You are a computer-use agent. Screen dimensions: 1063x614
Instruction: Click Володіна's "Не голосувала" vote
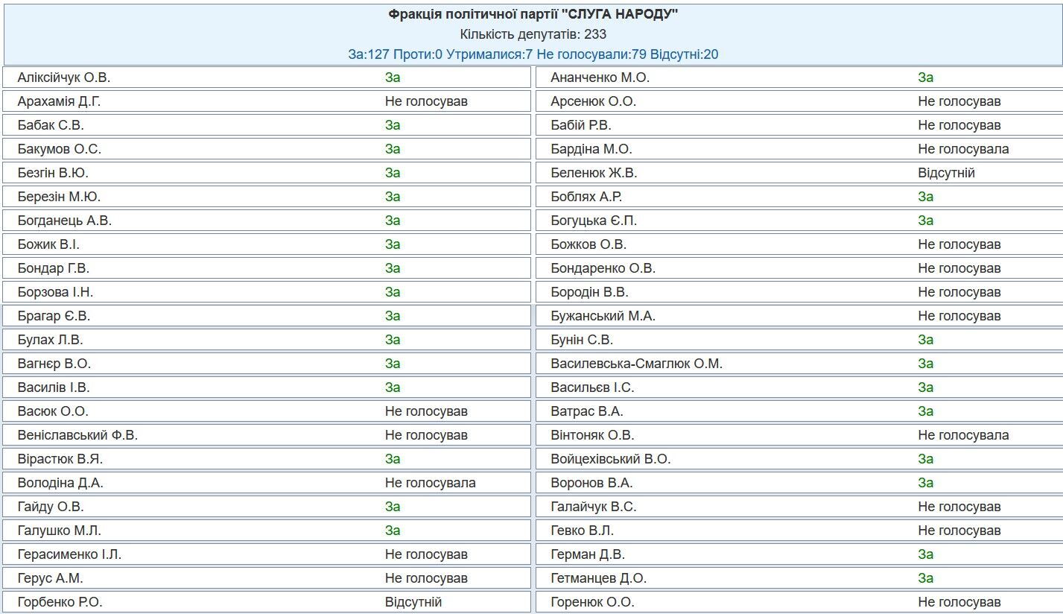tap(431, 483)
